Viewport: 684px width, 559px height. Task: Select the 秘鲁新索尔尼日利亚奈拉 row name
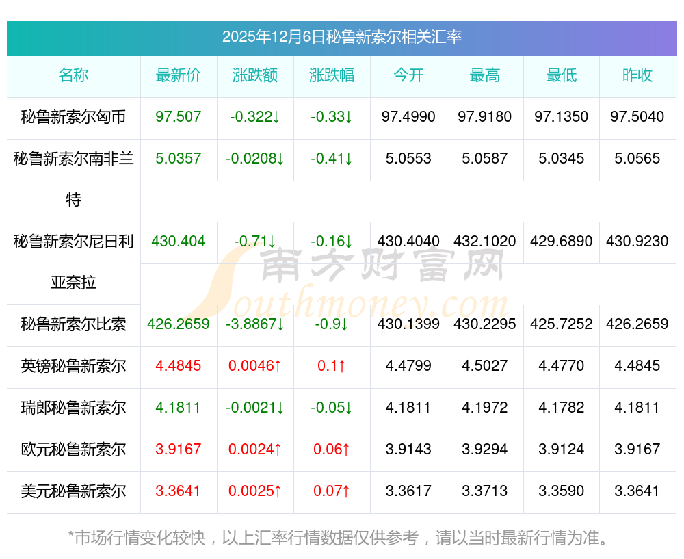(73, 262)
